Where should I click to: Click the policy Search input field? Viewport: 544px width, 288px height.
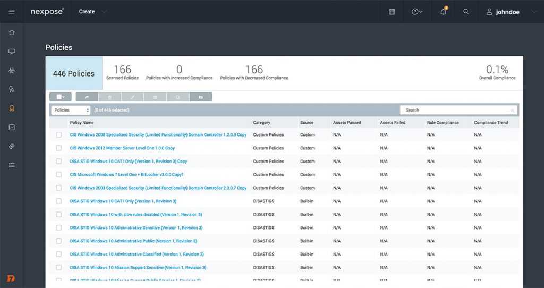point(457,110)
